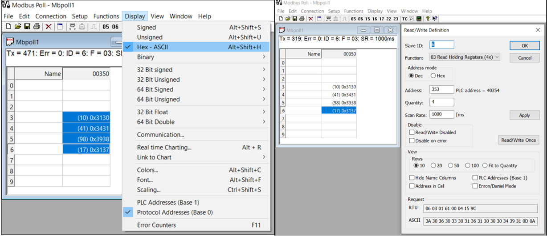Click New document icon in Tx = 471 window
The image size is (547, 236).
point(8,27)
